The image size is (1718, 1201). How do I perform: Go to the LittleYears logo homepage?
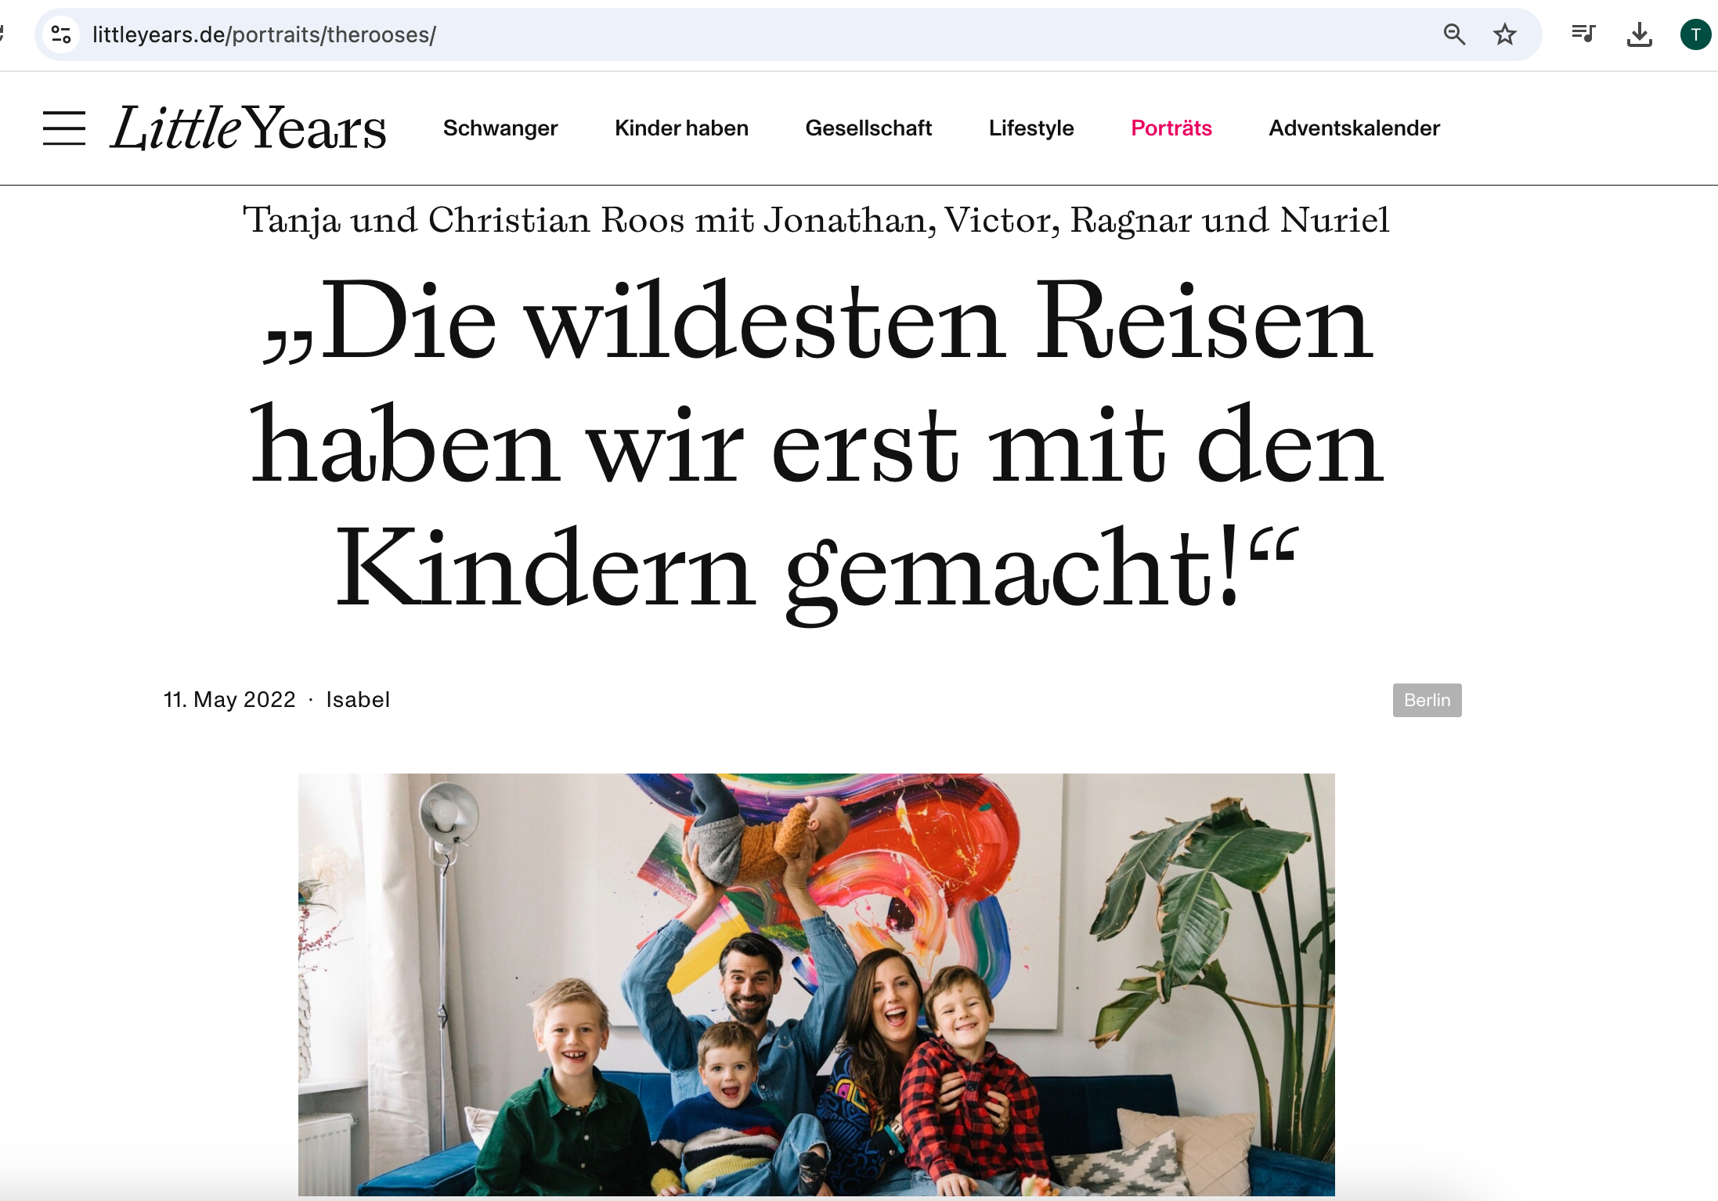click(249, 128)
